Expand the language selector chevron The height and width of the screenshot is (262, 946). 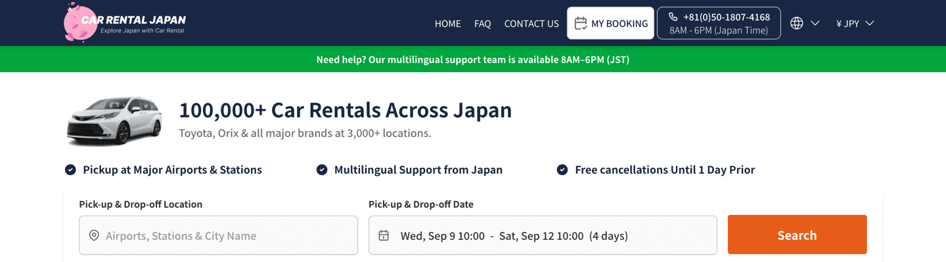point(815,24)
